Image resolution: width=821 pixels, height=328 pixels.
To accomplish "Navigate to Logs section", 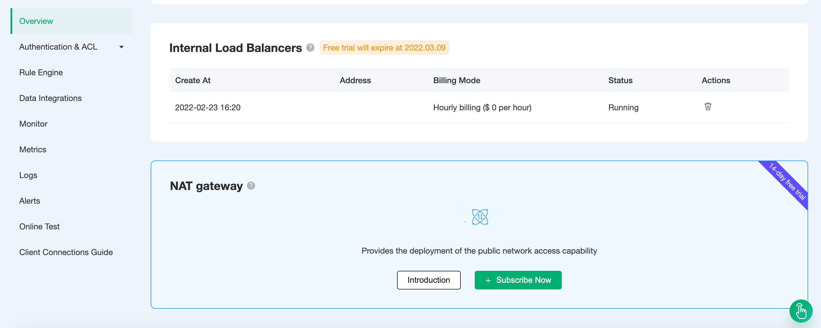I will coord(28,175).
